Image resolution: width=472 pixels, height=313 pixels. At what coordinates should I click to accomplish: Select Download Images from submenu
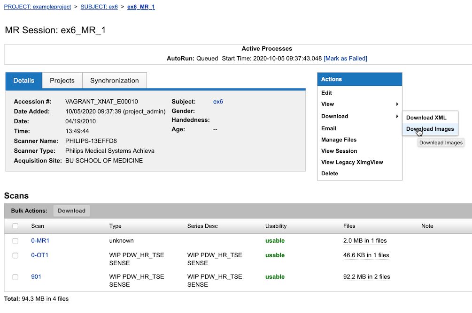click(430, 129)
